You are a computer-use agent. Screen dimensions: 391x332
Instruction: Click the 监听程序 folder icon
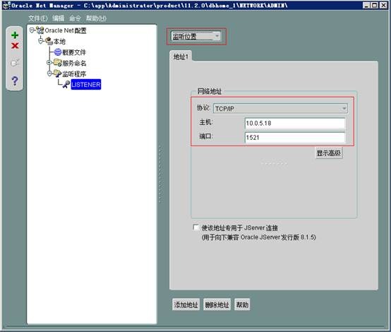coord(58,73)
